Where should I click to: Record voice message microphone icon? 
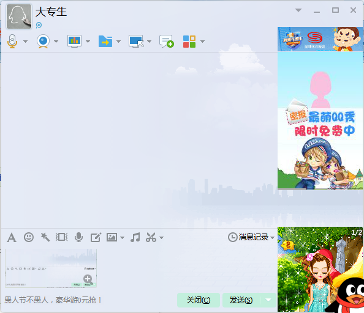point(78,237)
